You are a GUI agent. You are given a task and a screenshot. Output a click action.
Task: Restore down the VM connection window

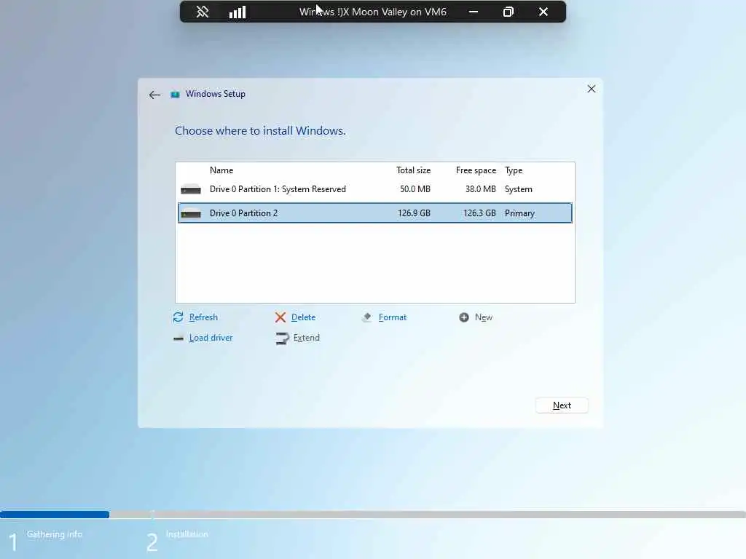[508, 12]
